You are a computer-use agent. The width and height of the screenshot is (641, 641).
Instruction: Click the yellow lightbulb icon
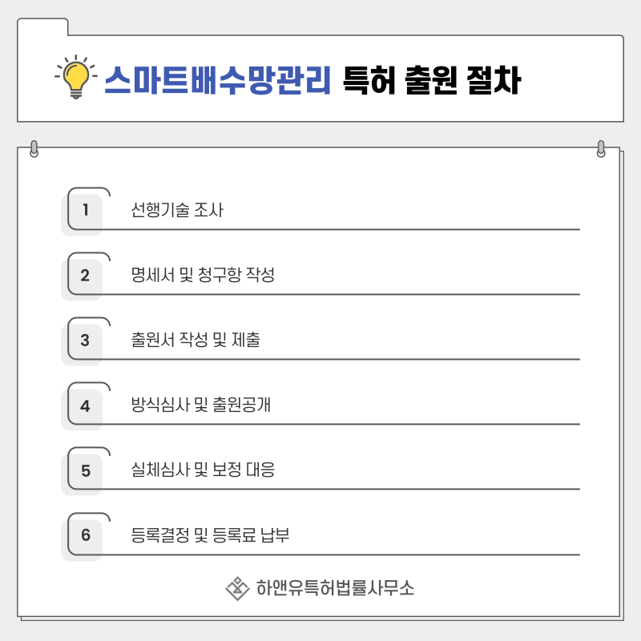(76, 77)
